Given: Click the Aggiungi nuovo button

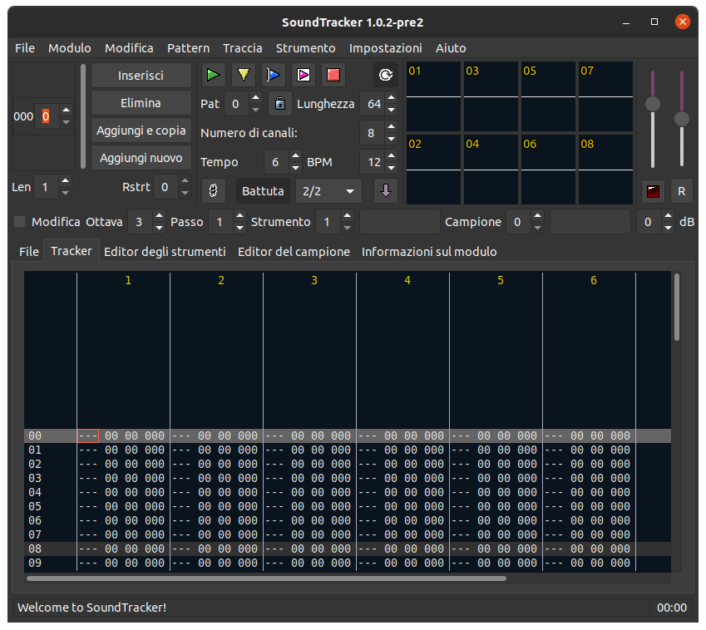Looking at the screenshot, I should (141, 158).
